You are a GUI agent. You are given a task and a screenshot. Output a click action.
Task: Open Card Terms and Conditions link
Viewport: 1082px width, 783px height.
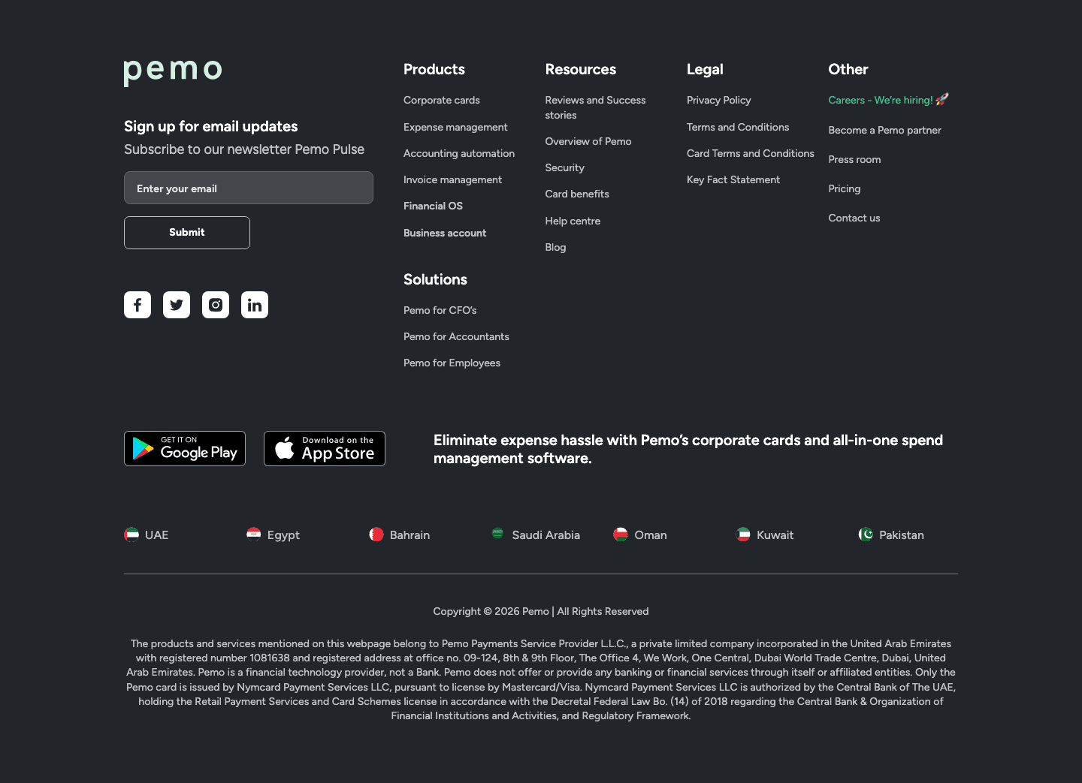pyautogui.click(x=751, y=153)
